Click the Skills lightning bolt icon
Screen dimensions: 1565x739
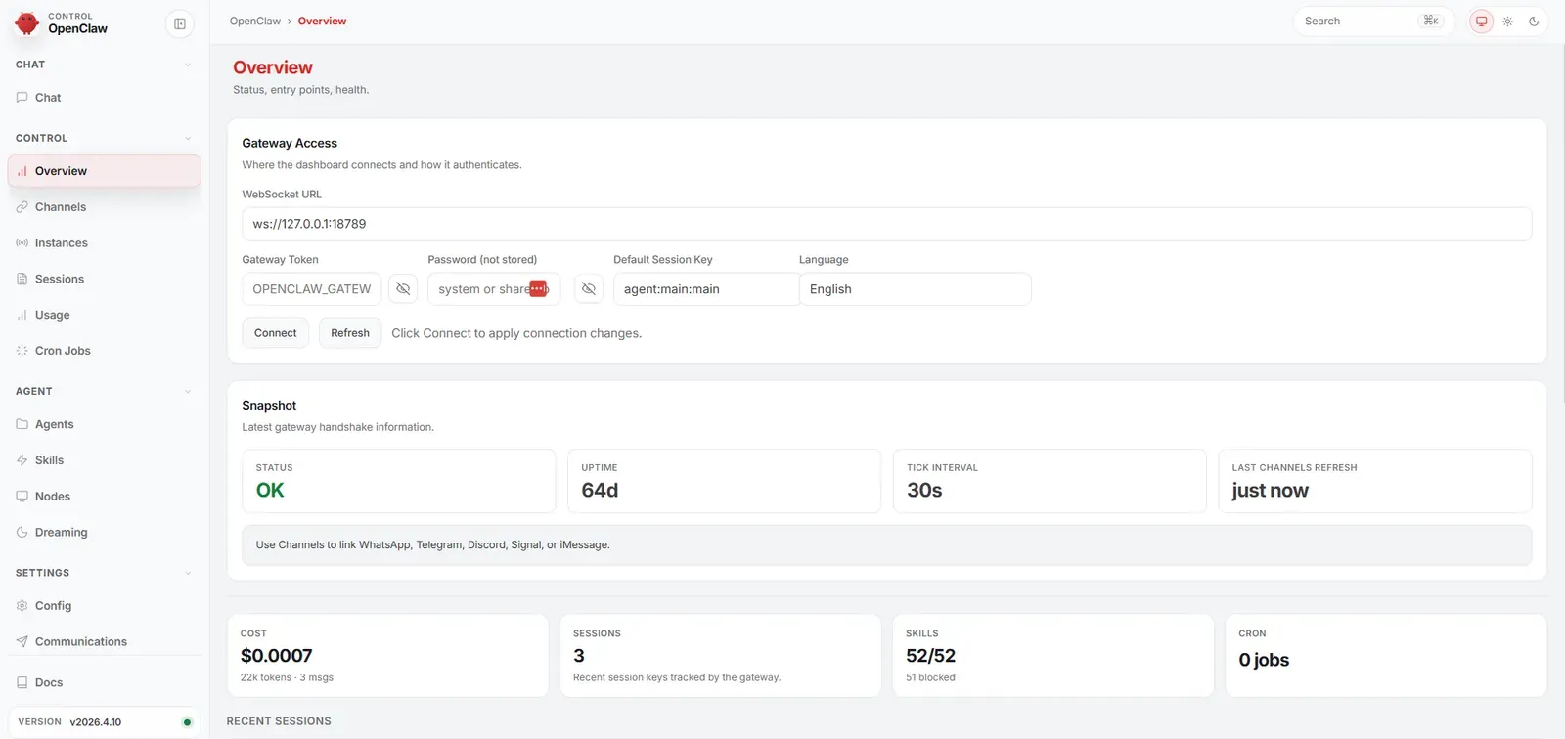(x=22, y=460)
